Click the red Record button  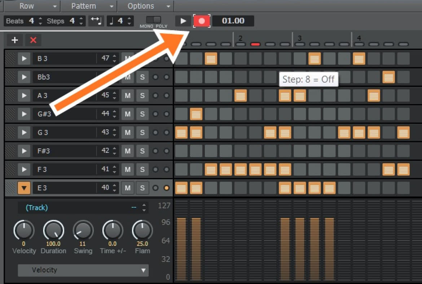(x=202, y=21)
